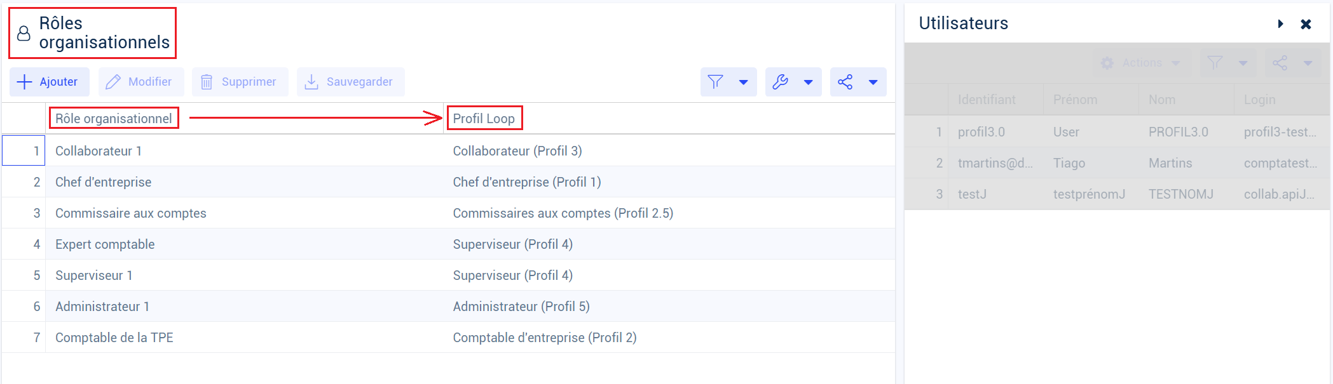The width and height of the screenshot is (1333, 384).
Task: Open the filter dropdown arrow
Action: point(743,82)
